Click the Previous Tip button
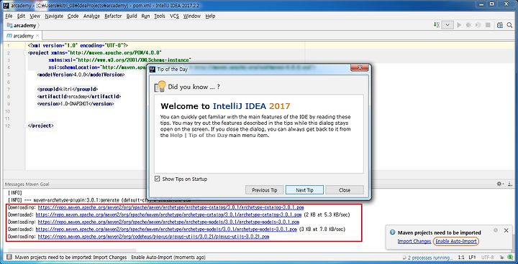Image resolution: width=518 pixels, height=264 pixels. click(x=264, y=190)
